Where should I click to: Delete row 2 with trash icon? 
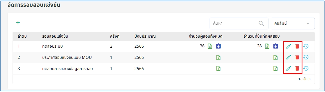tap(297, 57)
